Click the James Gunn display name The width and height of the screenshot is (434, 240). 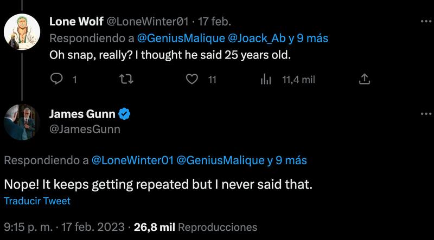click(x=82, y=114)
